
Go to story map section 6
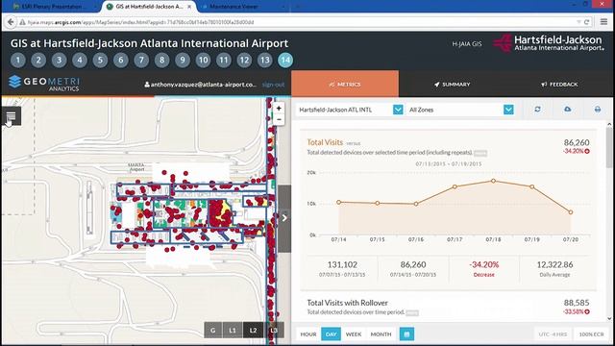121,60
